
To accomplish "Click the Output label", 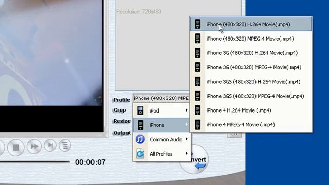I will [x=122, y=133].
